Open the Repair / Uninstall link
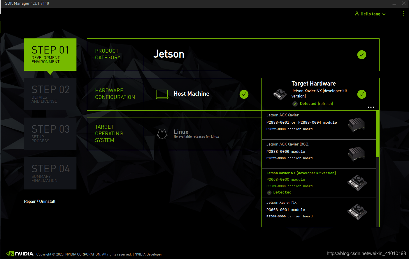The height and width of the screenshot is (259, 409). (40, 201)
